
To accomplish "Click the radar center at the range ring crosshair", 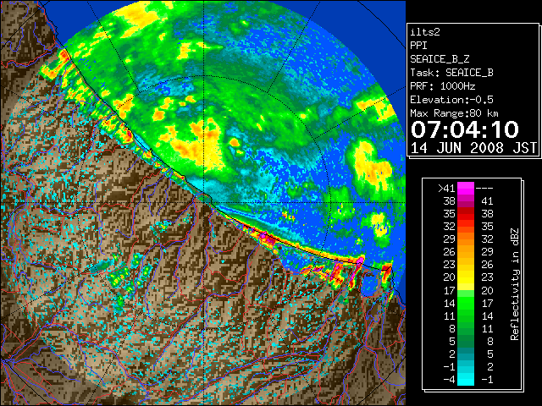I will [x=204, y=202].
